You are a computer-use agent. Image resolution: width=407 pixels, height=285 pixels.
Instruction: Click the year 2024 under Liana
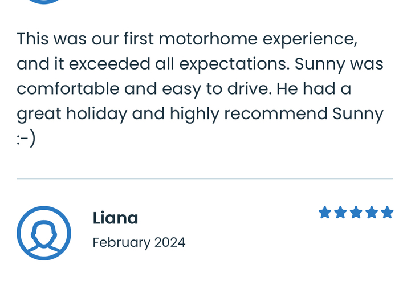pos(170,242)
